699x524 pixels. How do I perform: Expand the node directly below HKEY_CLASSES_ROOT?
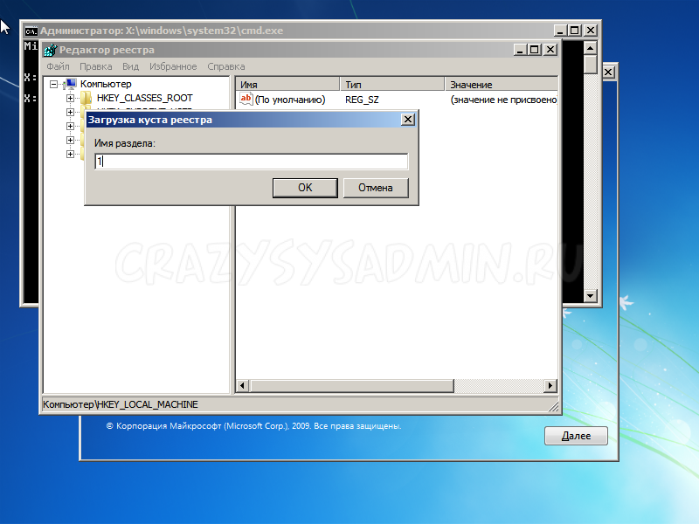tap(71, 113)
